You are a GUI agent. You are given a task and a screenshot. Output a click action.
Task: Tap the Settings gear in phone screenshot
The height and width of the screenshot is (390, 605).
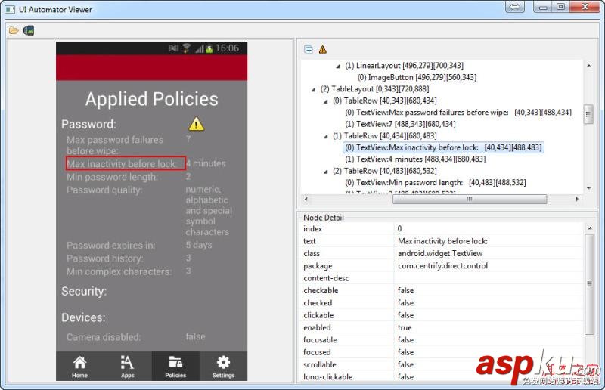223,366
